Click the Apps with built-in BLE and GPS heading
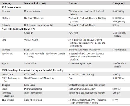 [x=18, y=29]
